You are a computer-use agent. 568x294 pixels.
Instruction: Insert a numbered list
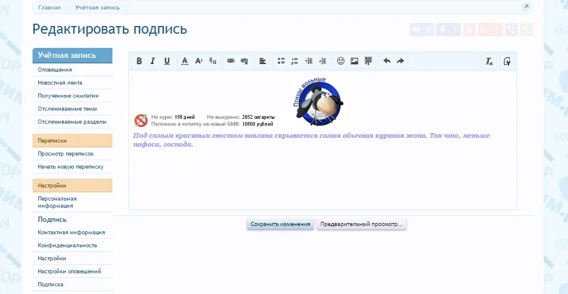tap(295, 61)
